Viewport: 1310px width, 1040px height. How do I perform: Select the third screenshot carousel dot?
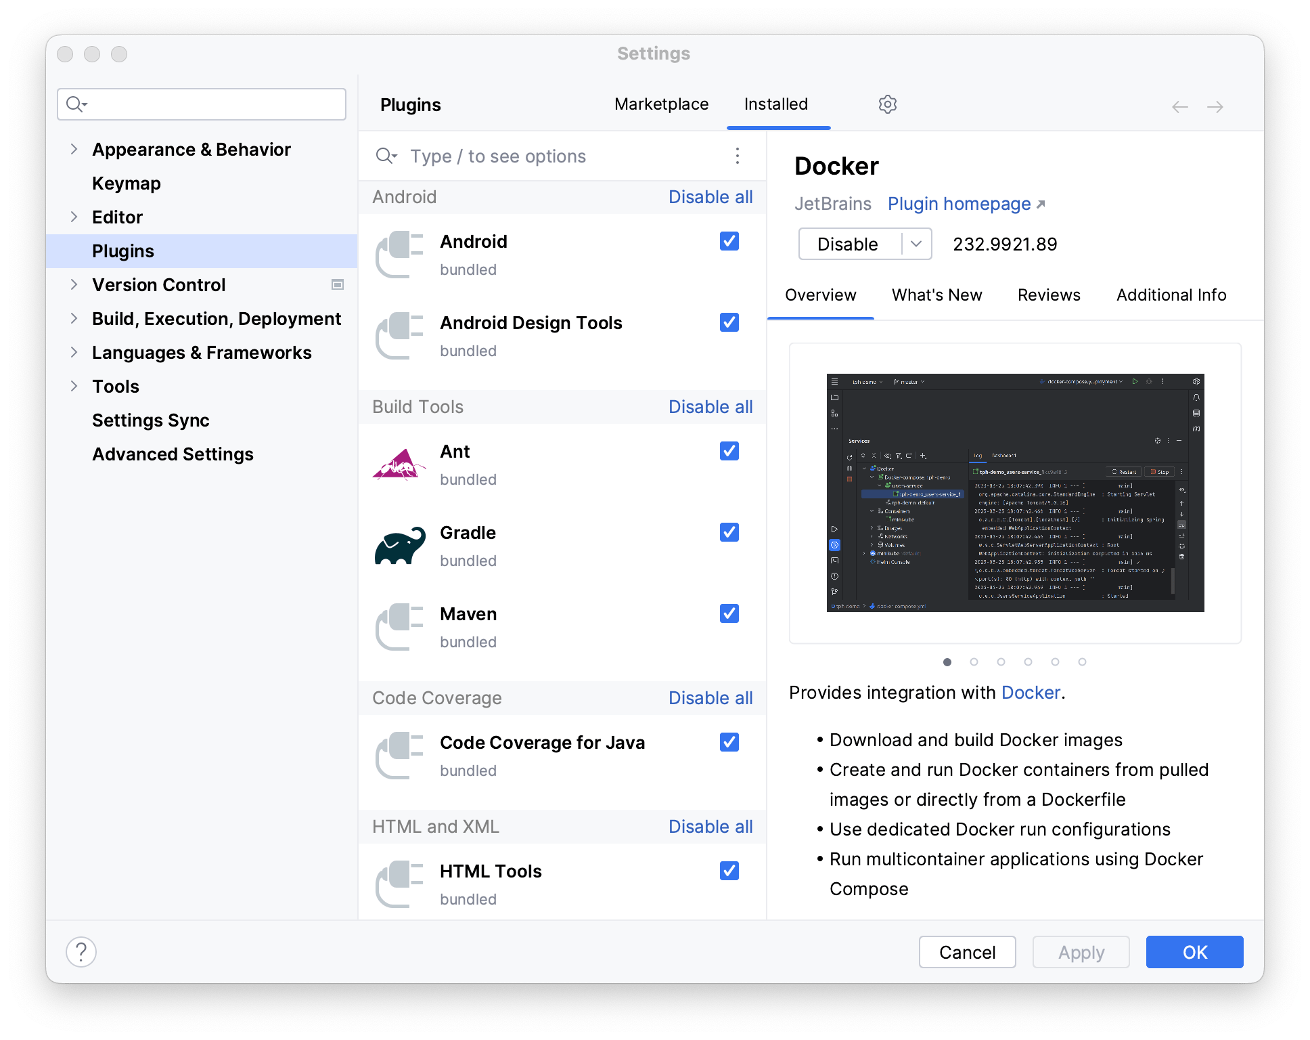coord(1001,662)
